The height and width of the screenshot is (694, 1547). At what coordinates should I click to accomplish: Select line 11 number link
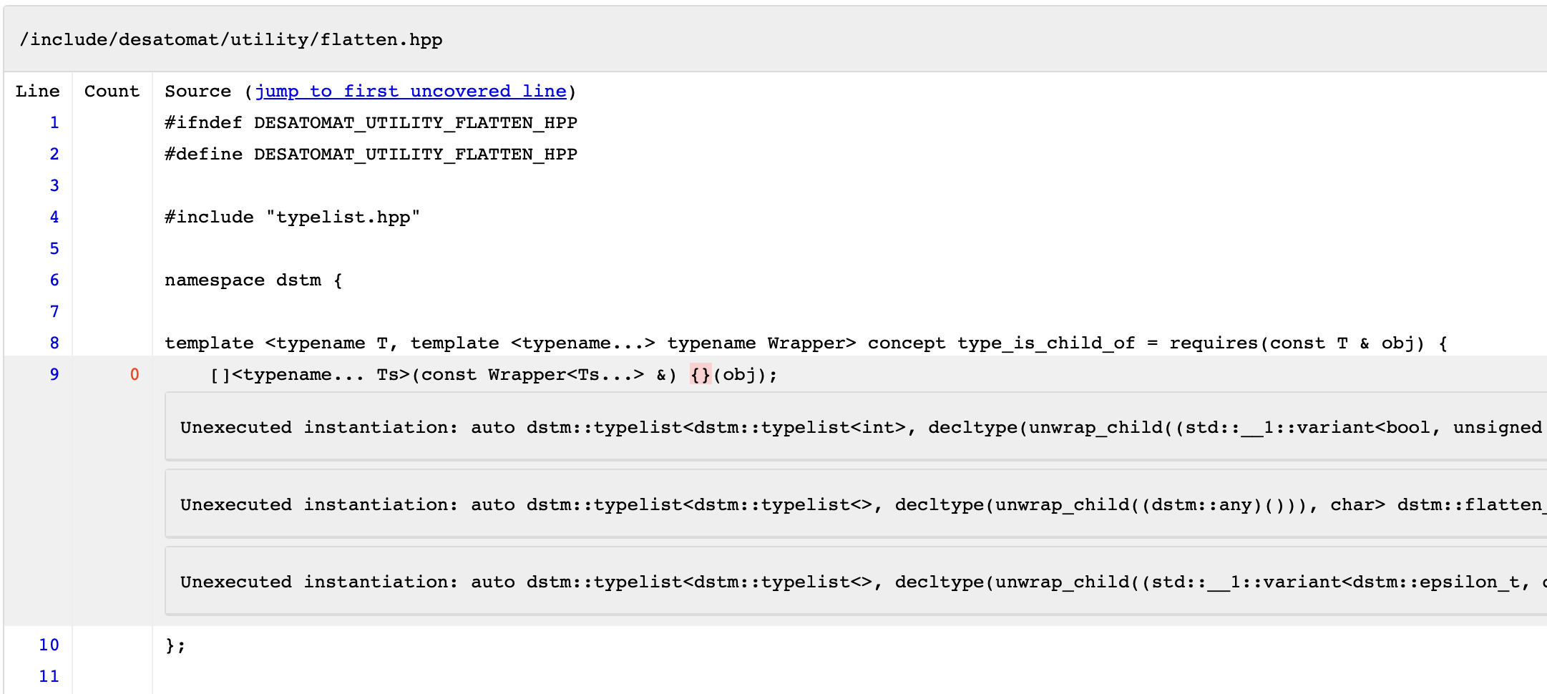coord(49,676)
